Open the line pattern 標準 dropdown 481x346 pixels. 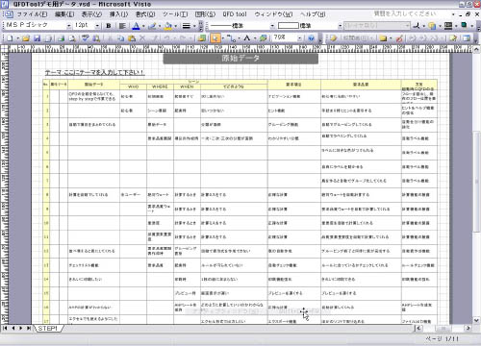coord(272,26)
